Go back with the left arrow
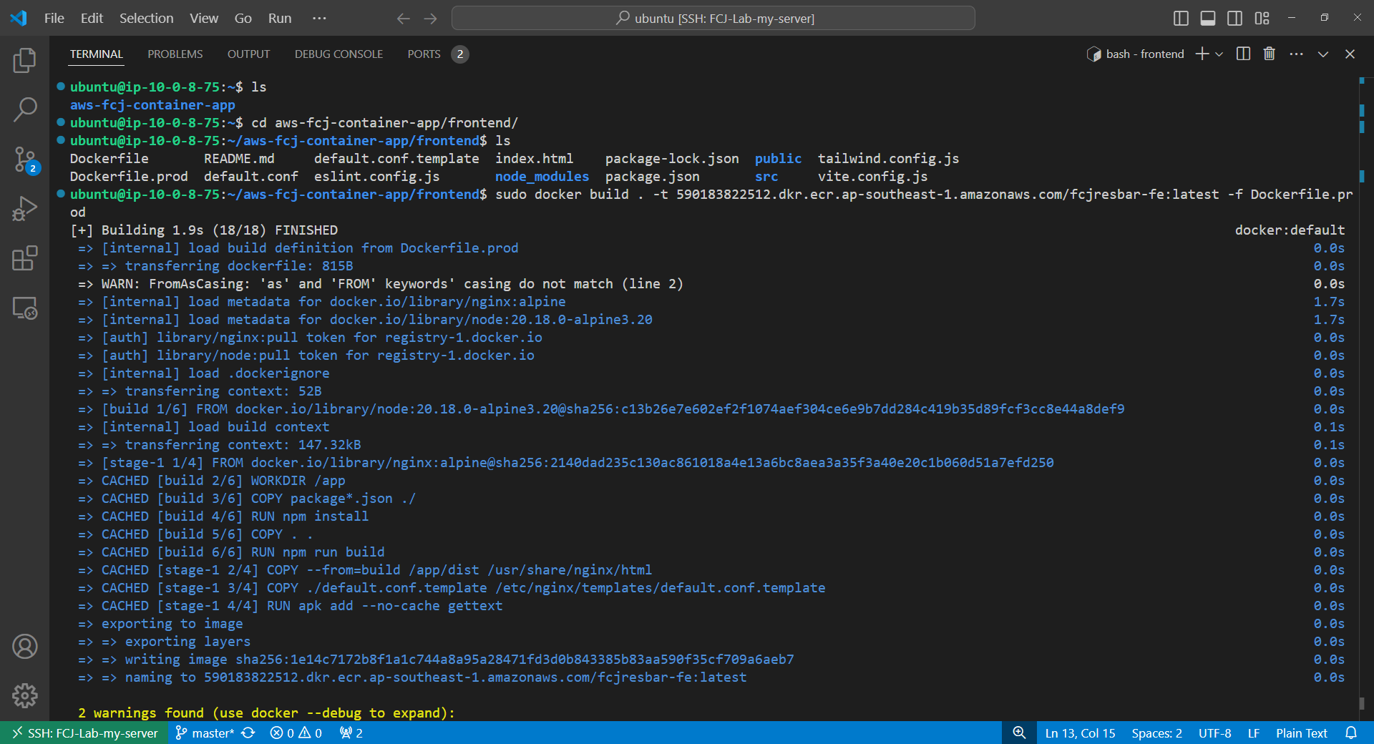This screenshot has height=744, width=1374. click(404, 19)
